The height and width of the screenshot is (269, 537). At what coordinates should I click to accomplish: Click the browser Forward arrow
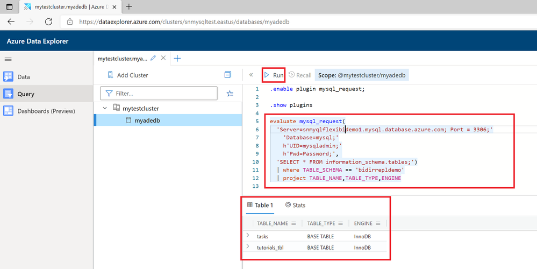point(30,22)
